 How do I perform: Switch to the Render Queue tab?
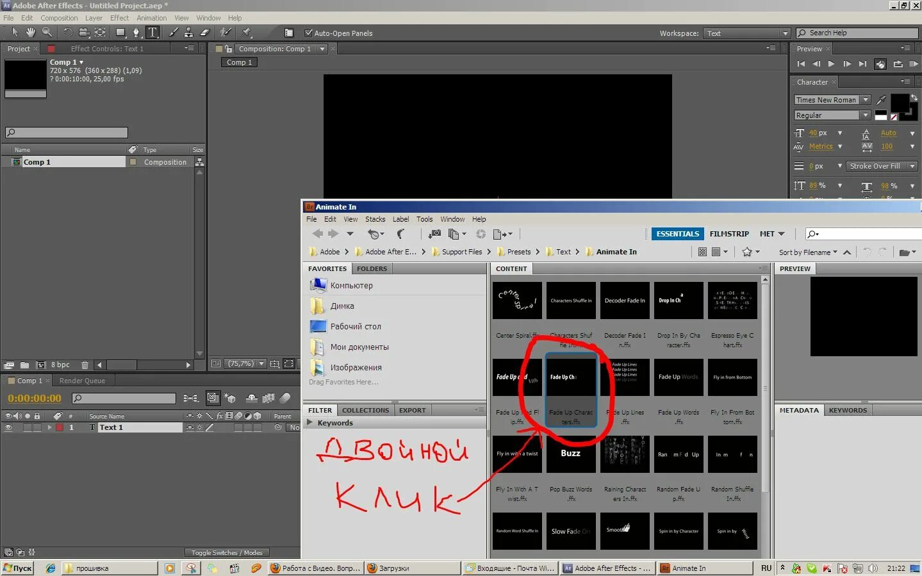pyautogui.click(x=82, y=381)
